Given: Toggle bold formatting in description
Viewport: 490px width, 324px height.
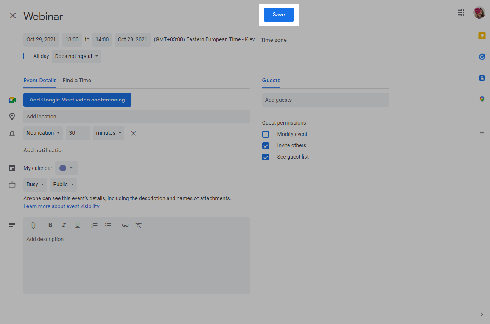Looking at the screenshot, I should 50,225.
